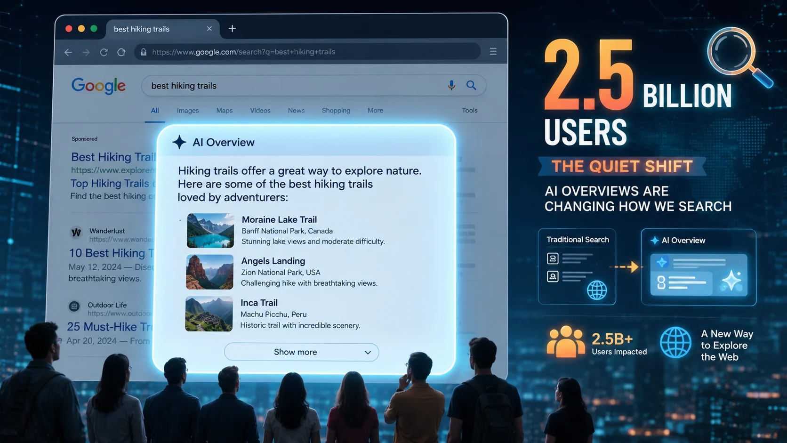Click the Angels Landing thumbnail image
Screen dimensions: 787x443
[209, 272]
